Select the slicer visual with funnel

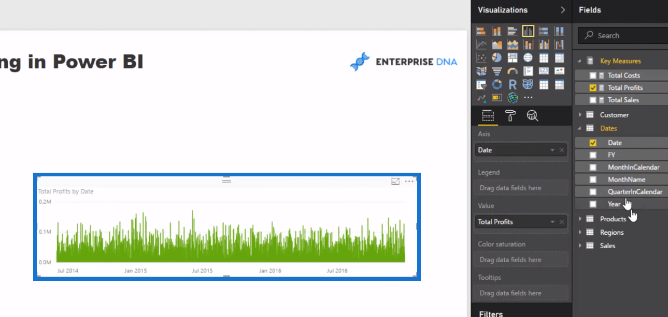(481, 84)
